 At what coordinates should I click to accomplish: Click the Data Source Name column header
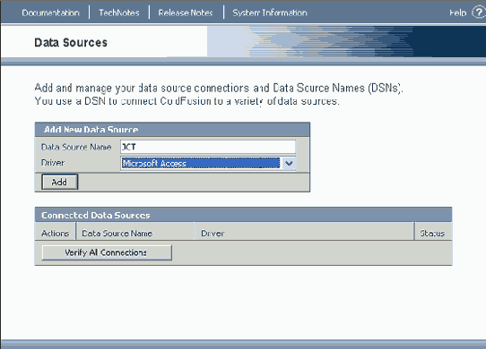click(x=117, y=233)
